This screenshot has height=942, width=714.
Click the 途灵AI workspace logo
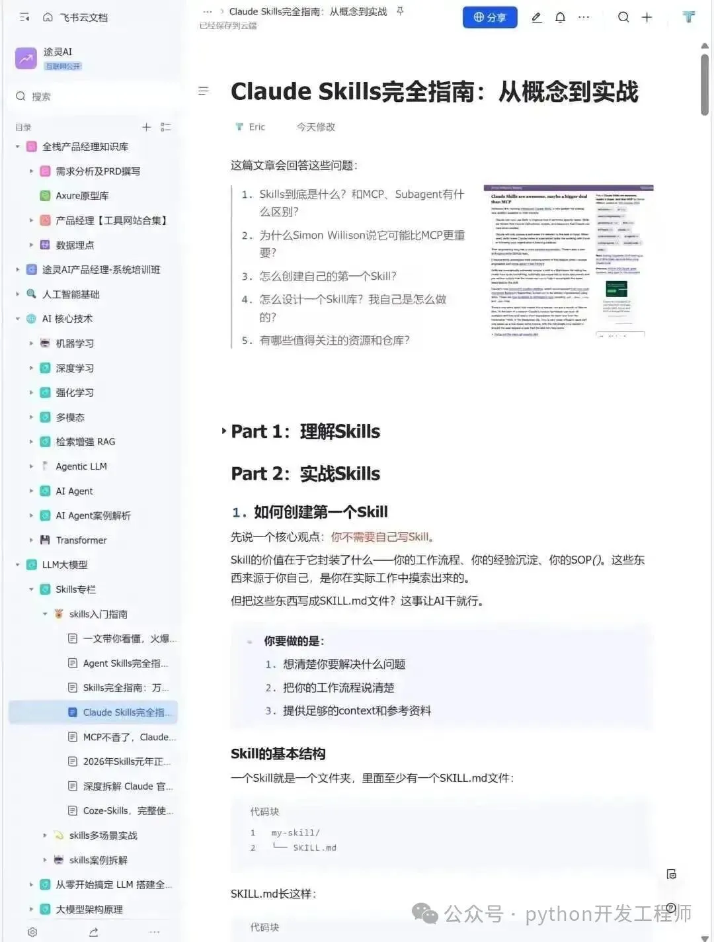26,58
